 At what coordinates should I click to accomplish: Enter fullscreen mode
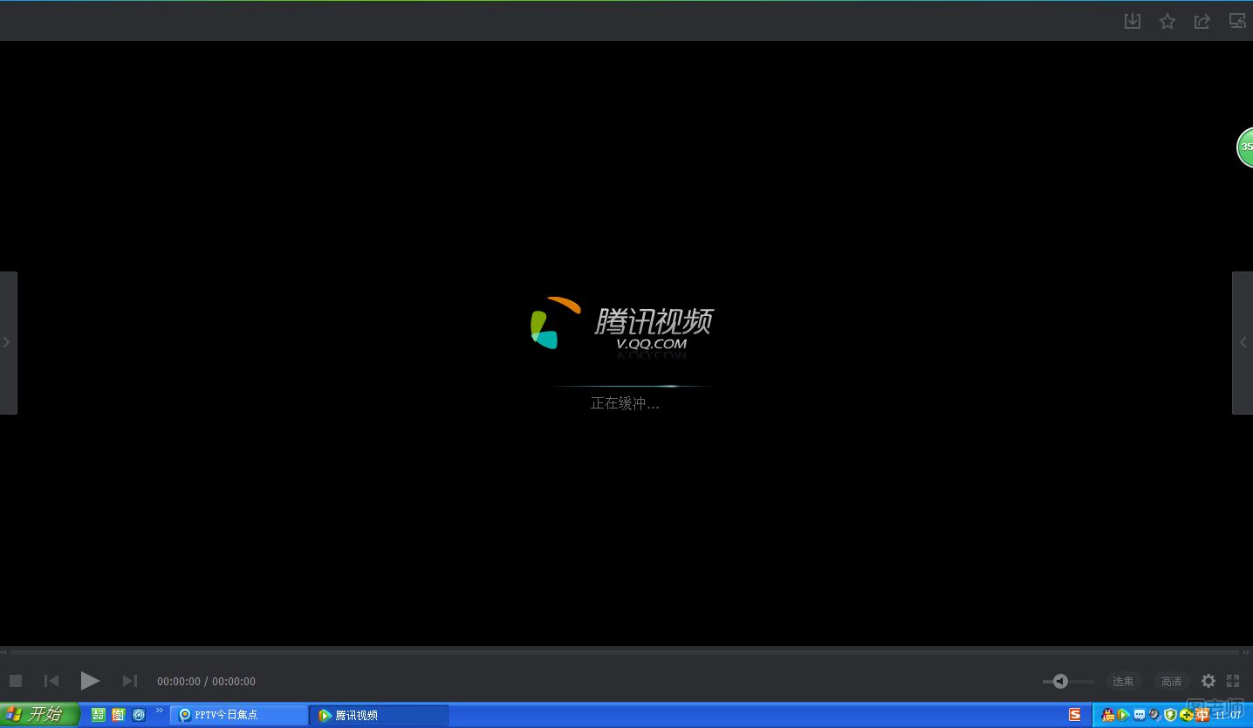point(1233,681)
